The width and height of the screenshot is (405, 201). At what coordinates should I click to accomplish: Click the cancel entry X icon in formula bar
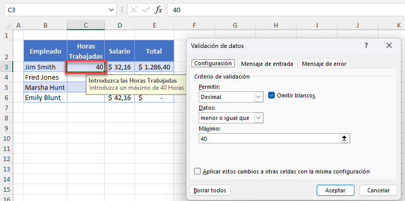click(134, 10)
